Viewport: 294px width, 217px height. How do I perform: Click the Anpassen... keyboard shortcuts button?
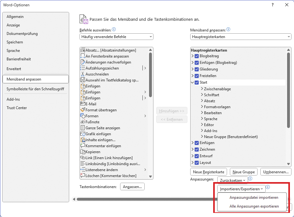(x=132, y=186)
